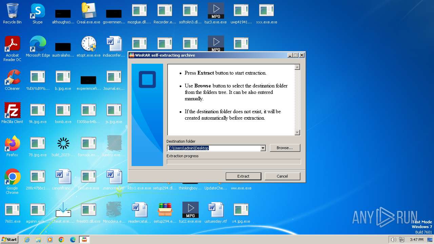Viewport: 434px width, 244px height.
Task: Launch CCleaner from the desktop
Action: coord(12,80)
